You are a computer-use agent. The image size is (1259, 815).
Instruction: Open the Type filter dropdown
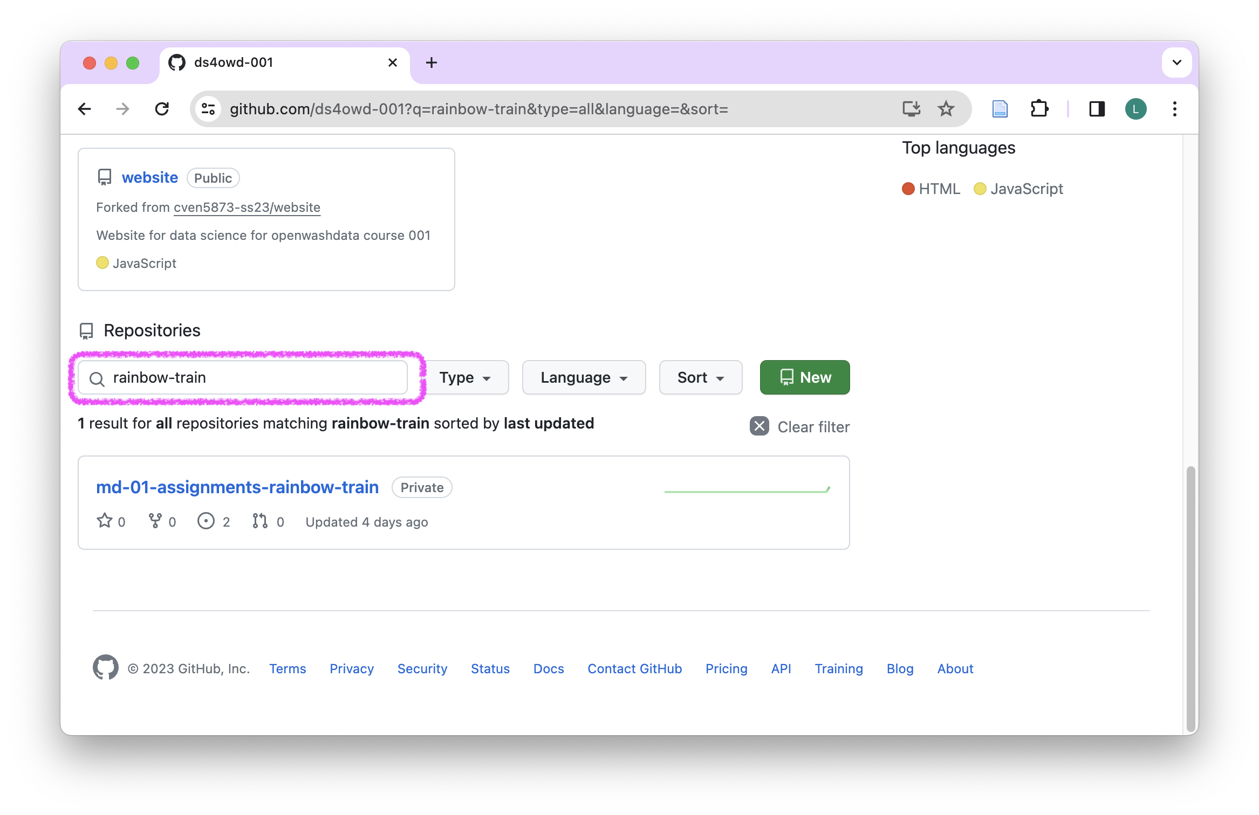tap(466, 377)
